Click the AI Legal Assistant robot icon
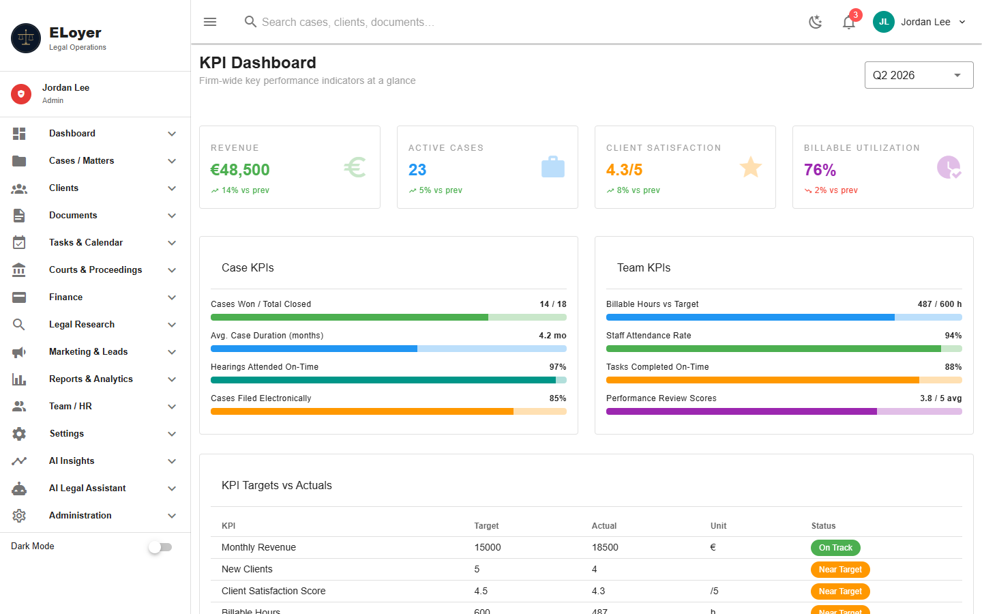 tap(19, 488)
